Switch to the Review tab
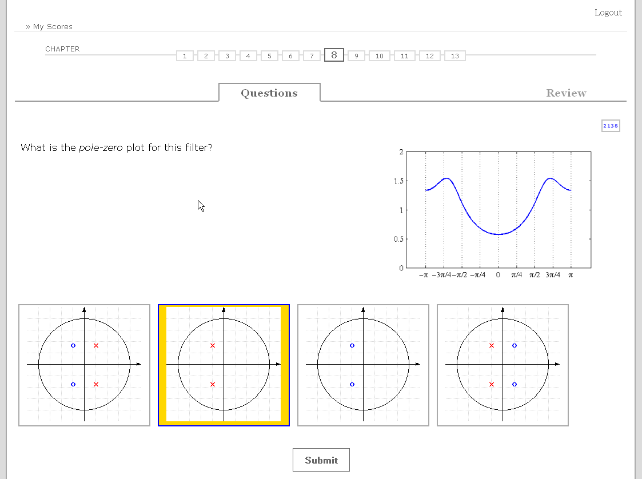Viewport: 642px width, 479px height. pos(566,93)
